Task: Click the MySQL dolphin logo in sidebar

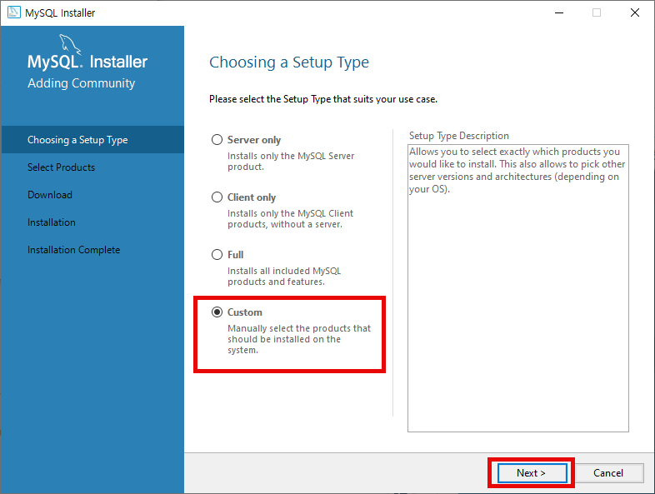Action: point(69,44)
